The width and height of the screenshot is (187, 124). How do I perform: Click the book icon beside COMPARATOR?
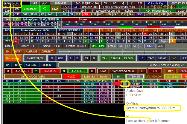tap(75, 7)
